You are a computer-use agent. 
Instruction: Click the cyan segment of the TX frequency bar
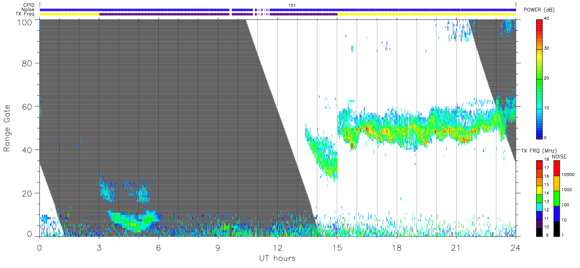tap(539, 206)
